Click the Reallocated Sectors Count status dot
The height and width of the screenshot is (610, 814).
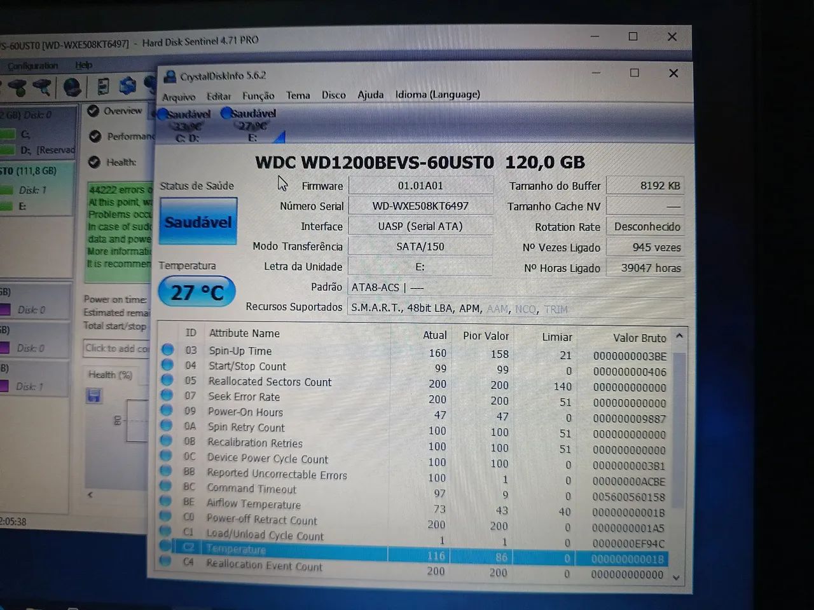(x=167, y=380)
